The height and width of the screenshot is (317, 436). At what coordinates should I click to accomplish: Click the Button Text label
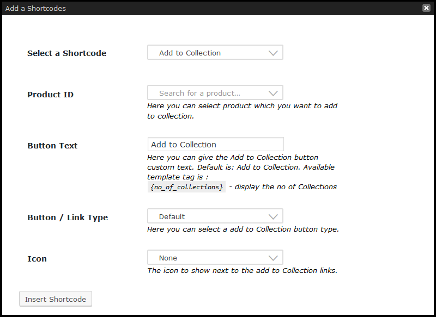click(52, 146)
